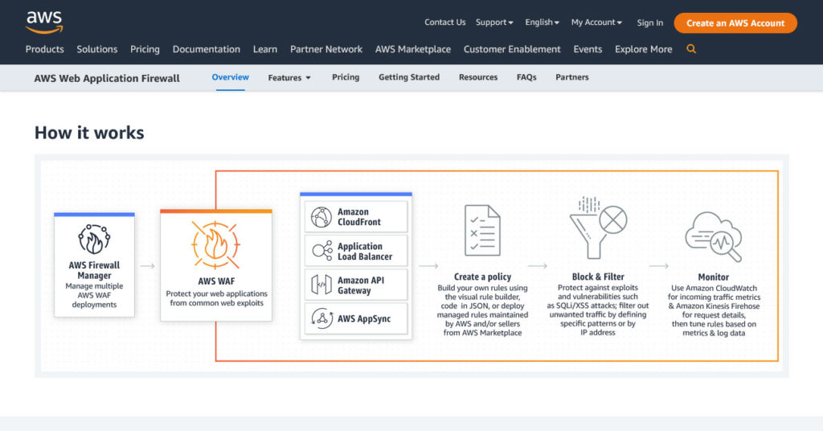
Task: Click the Sign In link
Action: [x=649, y=23]
